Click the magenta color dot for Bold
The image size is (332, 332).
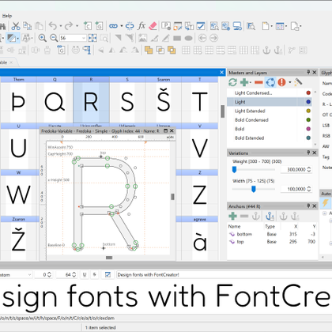308,129
